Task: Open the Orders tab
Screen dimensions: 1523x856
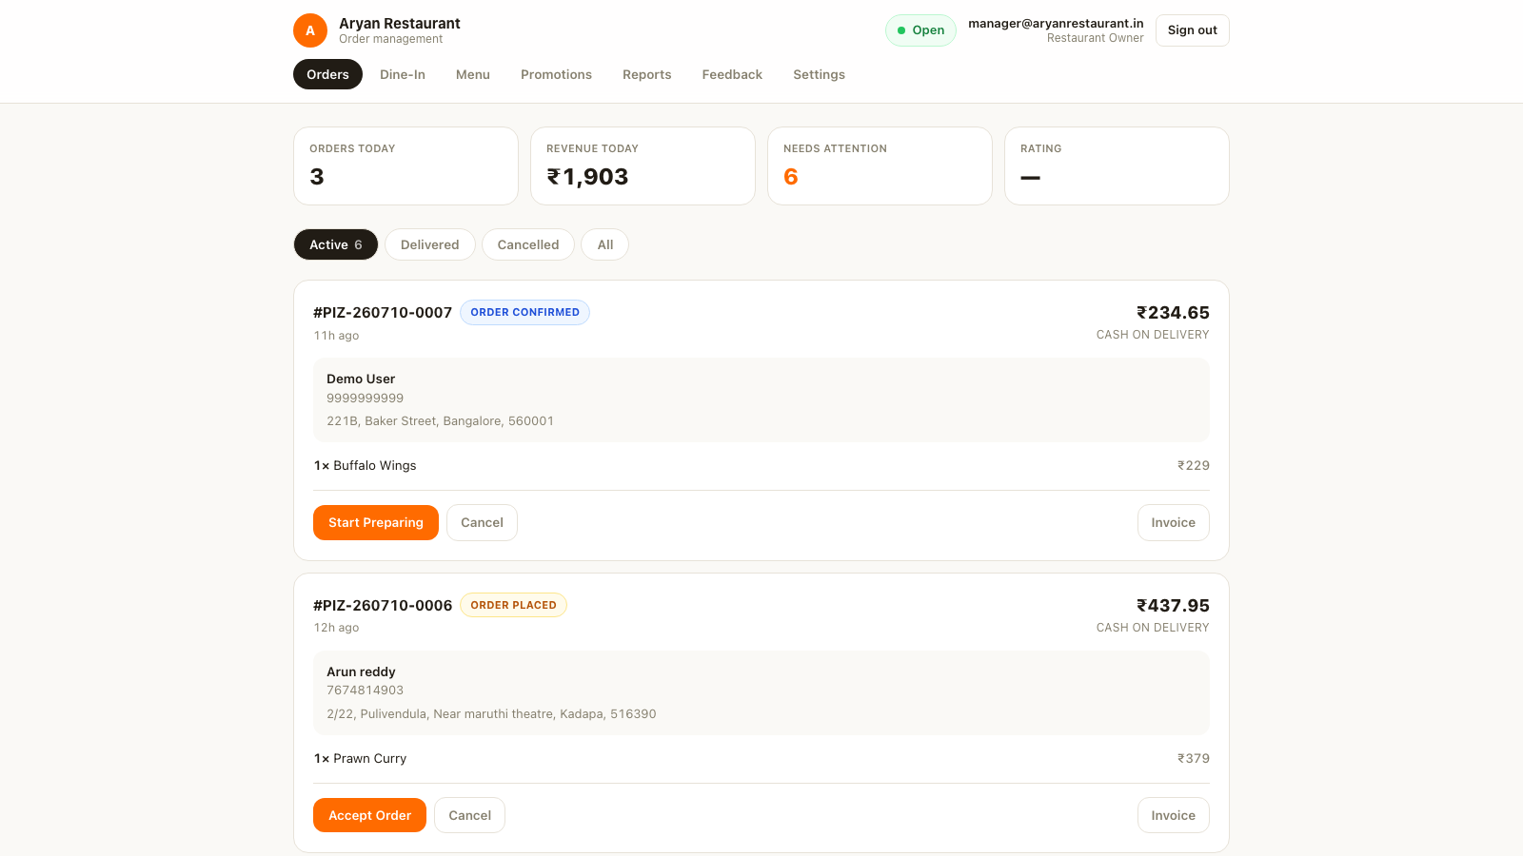Action: pyautogui.click(x=327, y=74)
